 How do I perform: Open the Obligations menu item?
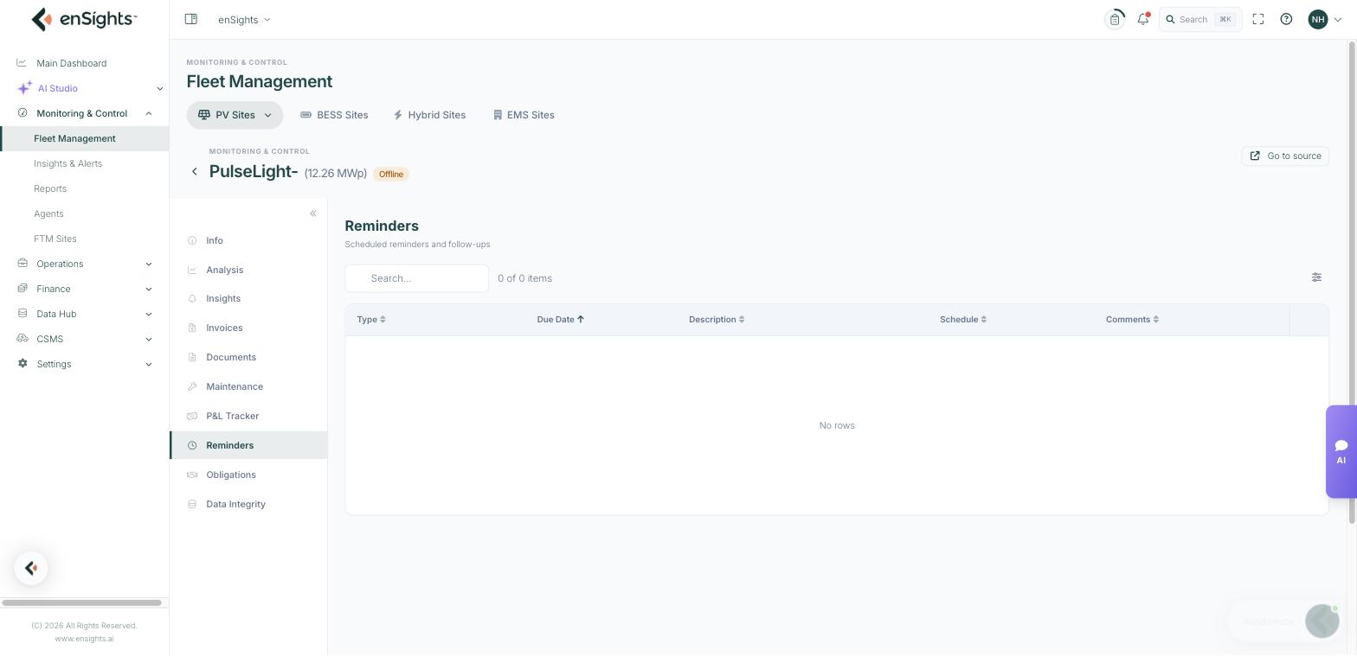click(248, 474)
